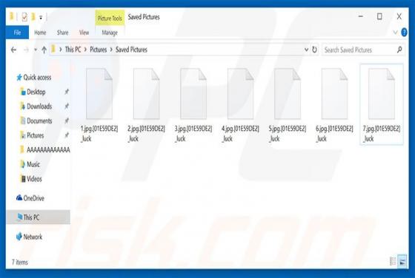Select Downloads in Quick access
Screen dimensions: 415x278
click(x=39, y=106)
